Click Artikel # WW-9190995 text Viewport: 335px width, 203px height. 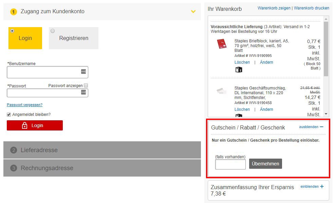coord(253,56)
